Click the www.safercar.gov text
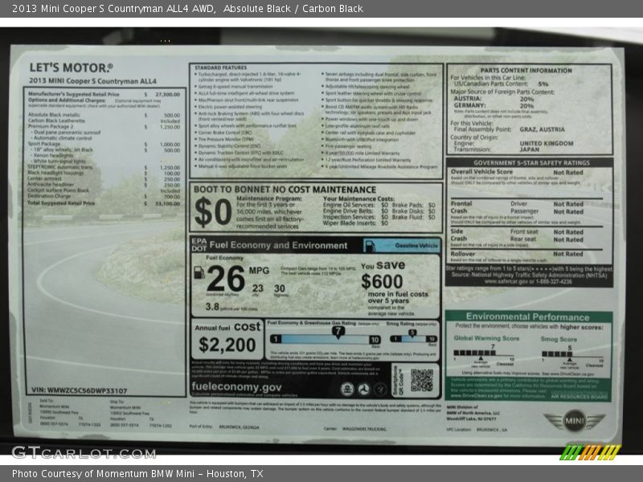643x482 pixels. (x=508, y=282)
